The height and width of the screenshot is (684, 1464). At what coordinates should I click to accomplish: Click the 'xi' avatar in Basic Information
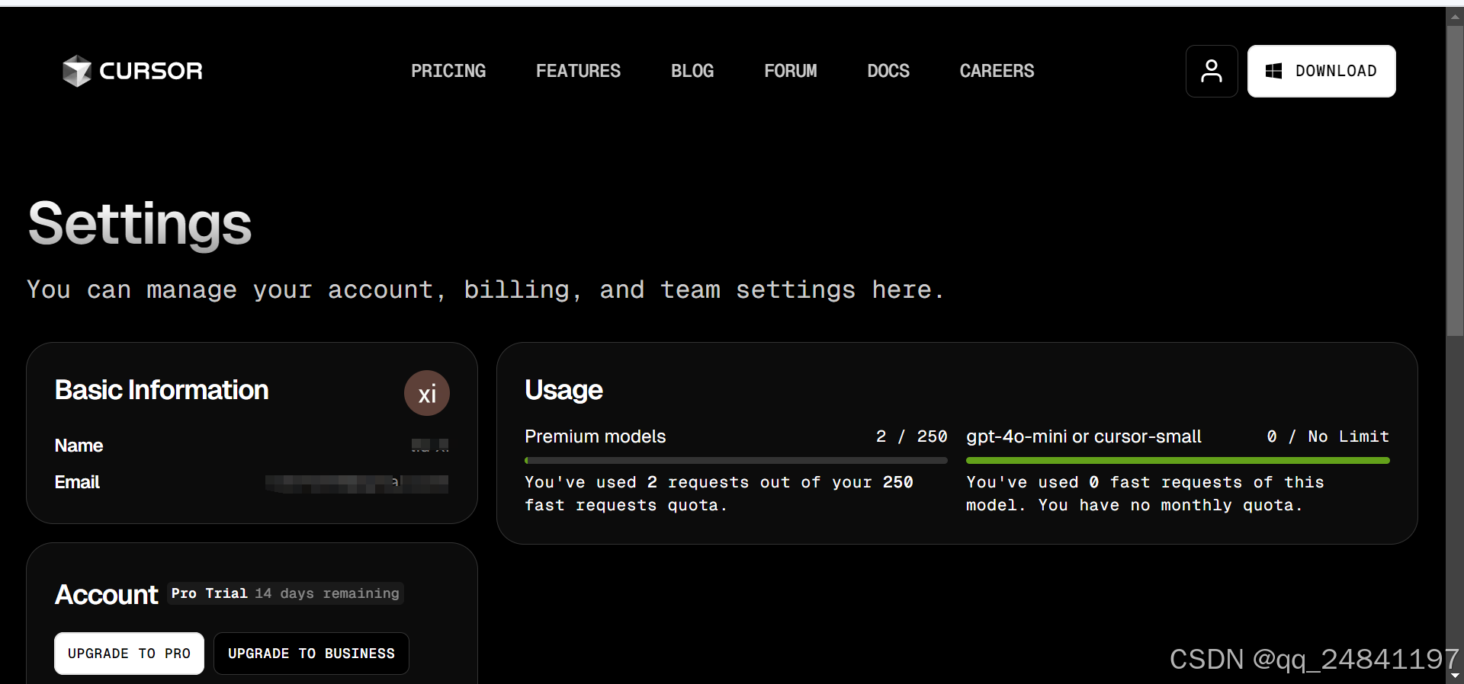point(427,393)
